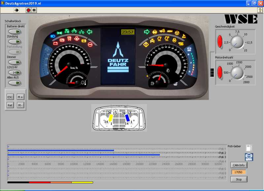
Task: Click the Geschwindigkeit rotary knob
Action: click(237, 42)
